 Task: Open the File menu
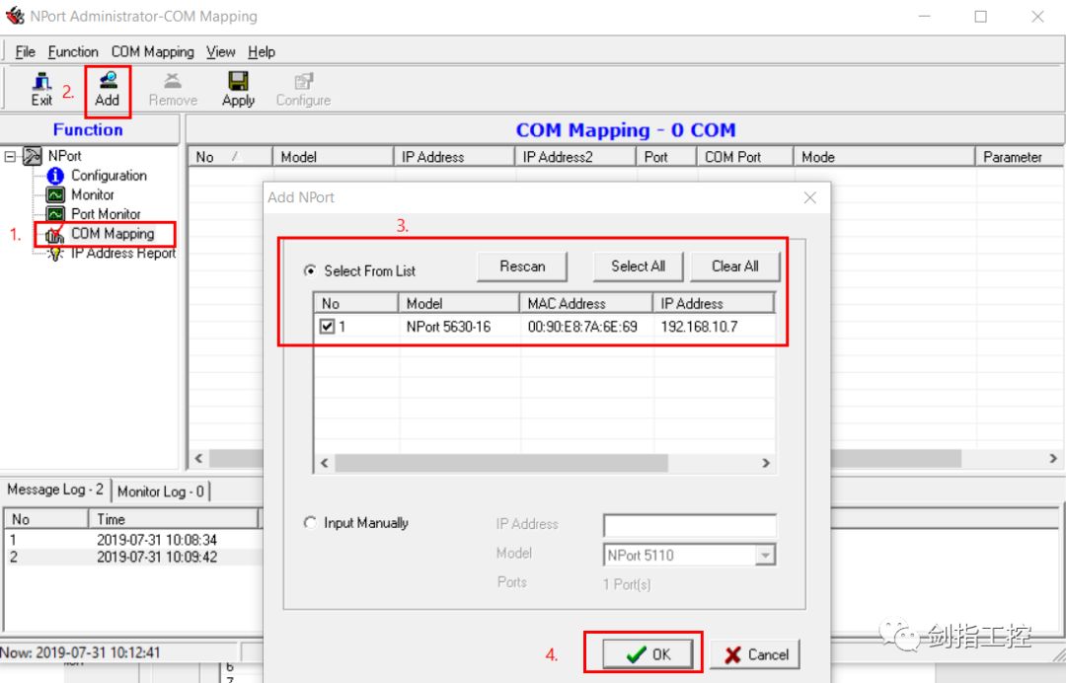[25, 51]
